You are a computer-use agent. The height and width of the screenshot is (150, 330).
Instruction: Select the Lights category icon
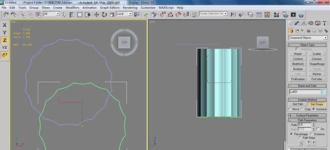coord(303,31)
